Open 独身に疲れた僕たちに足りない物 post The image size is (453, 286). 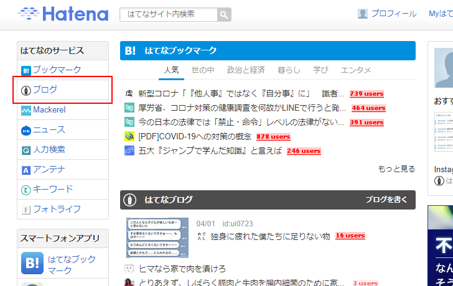[271, 236]
